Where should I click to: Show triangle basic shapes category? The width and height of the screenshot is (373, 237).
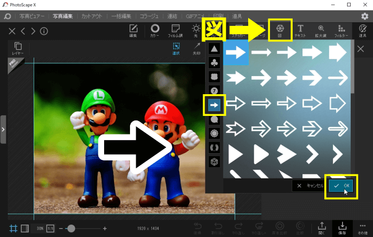click(214, 49)
